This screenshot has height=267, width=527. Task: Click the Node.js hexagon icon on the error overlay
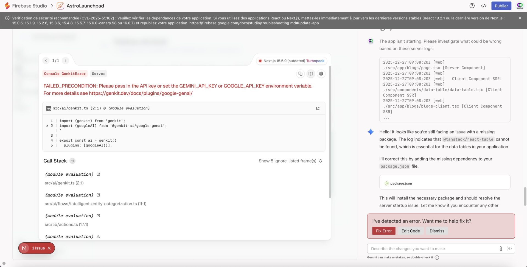[x=321, y=74]
